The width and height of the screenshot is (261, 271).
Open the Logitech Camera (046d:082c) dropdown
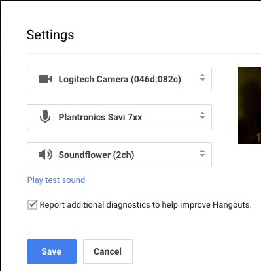[119, 79]
